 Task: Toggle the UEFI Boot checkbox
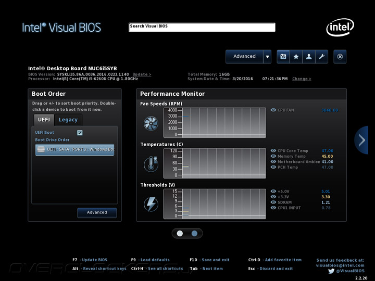80,133
